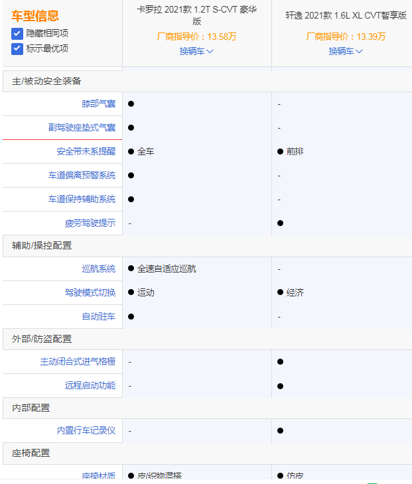Open the 巡航系统 feature link

(x=98, y=269)
